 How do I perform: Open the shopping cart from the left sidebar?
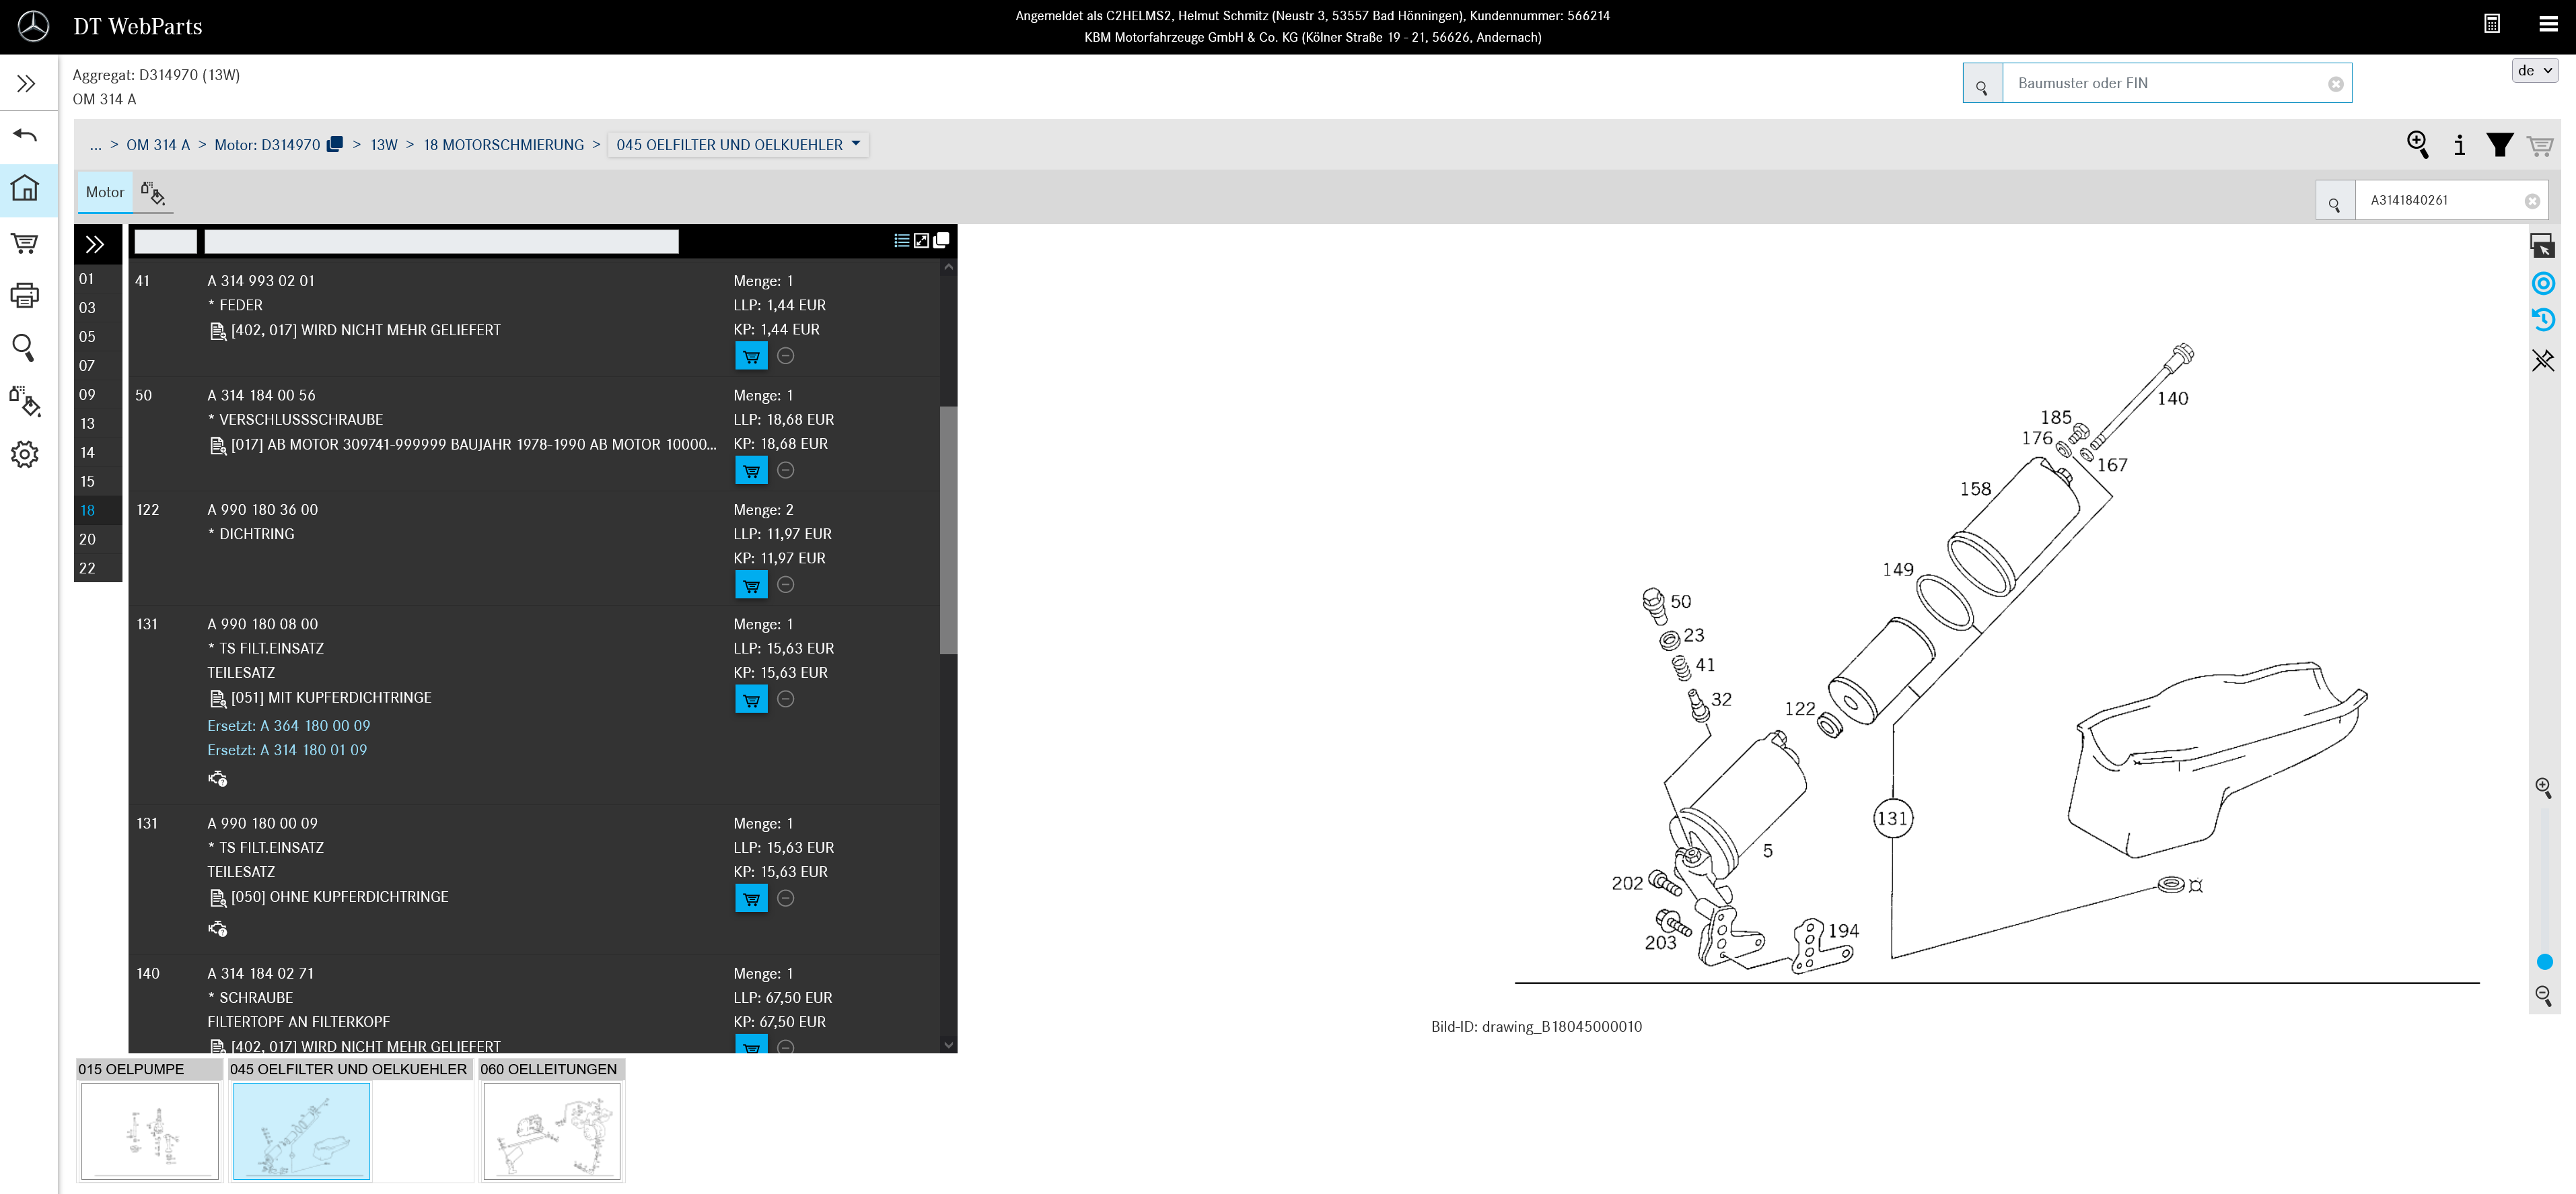coord(25,243)
